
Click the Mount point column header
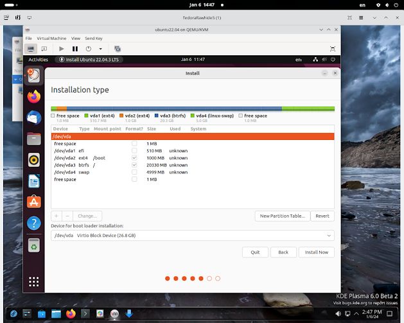(107, 129)
